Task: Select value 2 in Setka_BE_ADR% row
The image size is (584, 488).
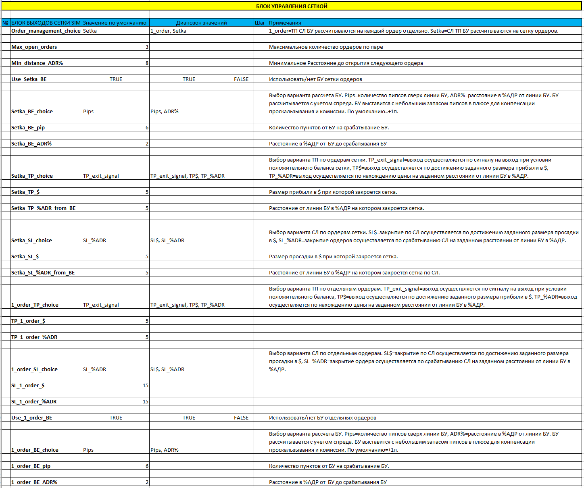Action: 115,143
